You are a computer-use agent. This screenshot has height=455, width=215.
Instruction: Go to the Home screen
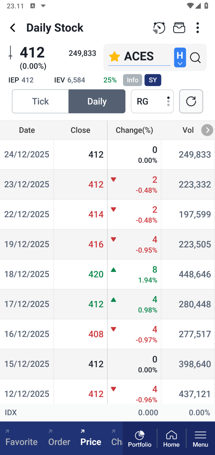click(171, 439)
